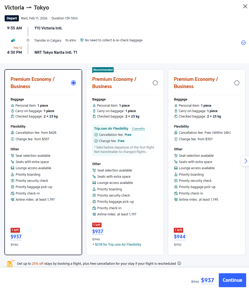Click the lounge access icon in first fare card
This screenshot has height=289, width=249.
12,168
